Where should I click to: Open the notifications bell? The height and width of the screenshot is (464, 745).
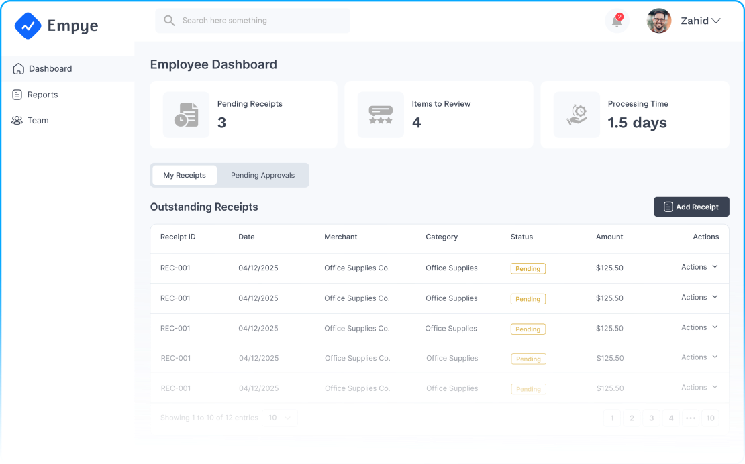click(x=617, y=21)
